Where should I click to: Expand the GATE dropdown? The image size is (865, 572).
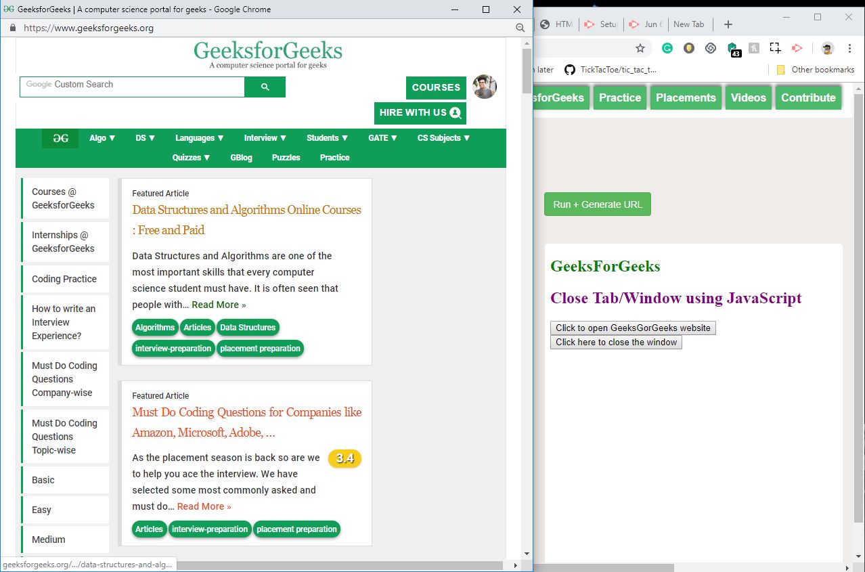click(382, 138)
